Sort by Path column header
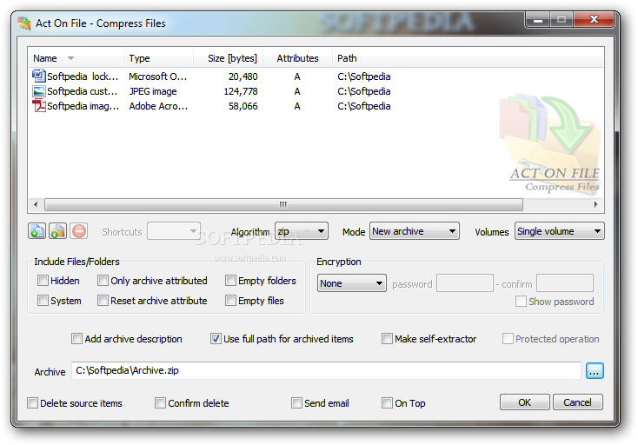The image size is (638, 445). tap(468, 58)
